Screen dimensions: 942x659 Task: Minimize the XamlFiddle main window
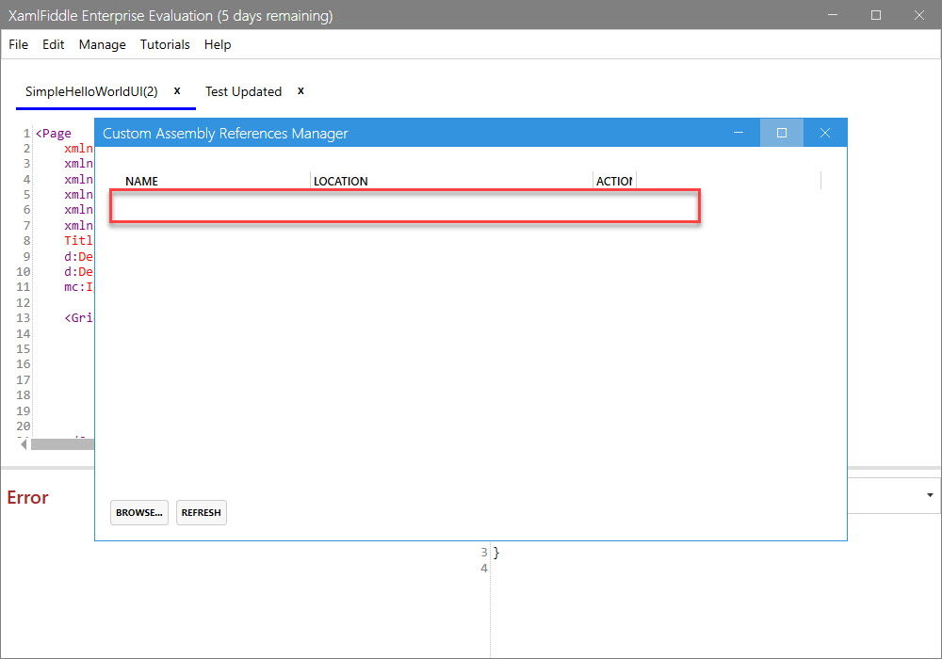click(x=833, y=15)
